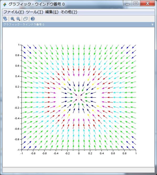The image size is (157, 175).
Task: Open the 編集(E) menu
Action: click(x=52, y=12)
